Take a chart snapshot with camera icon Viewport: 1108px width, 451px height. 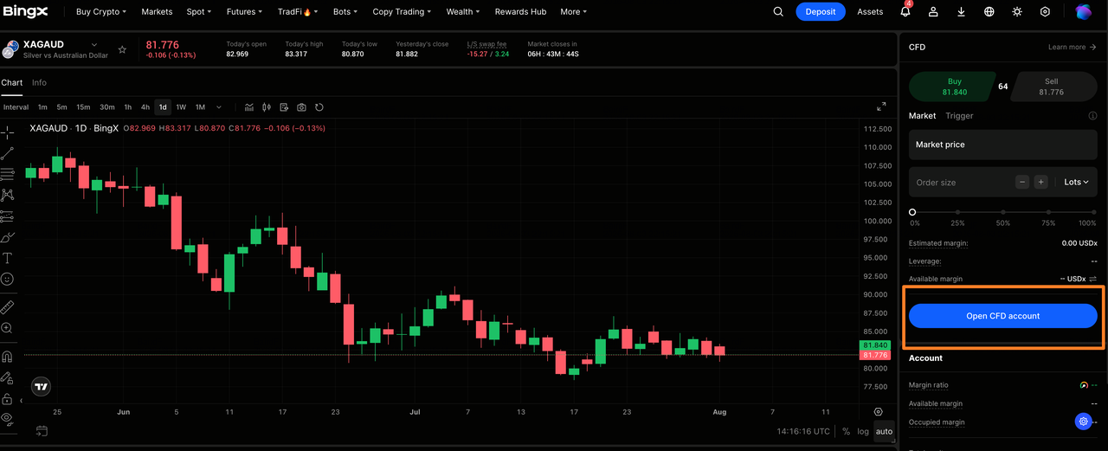(301, 107)
